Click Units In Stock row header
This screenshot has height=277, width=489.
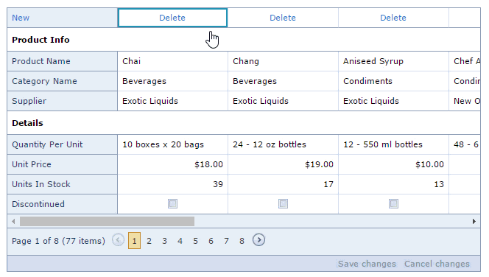63,184
